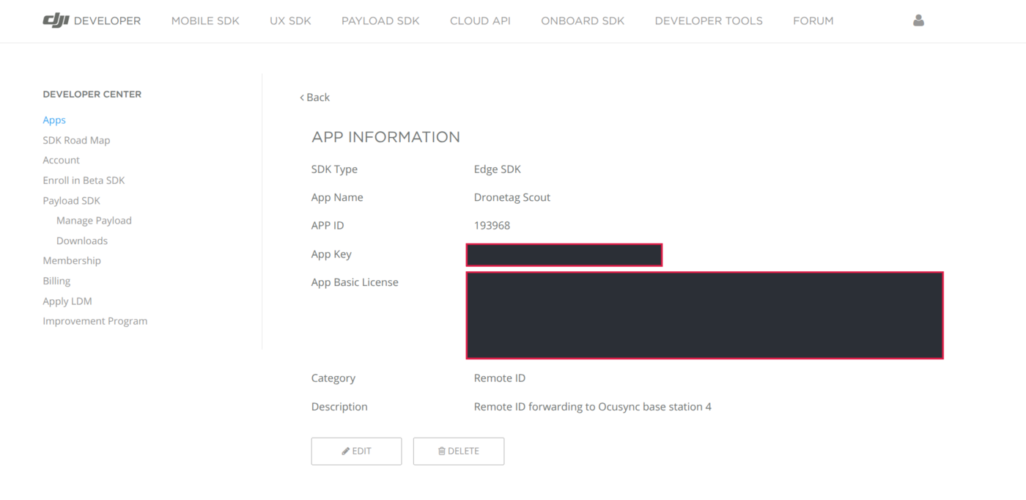Image resolution: width=1026 pixels, height=500 pixels.
Task: Click the App Name value Dronetag Scout
Action: click(512, 197)
